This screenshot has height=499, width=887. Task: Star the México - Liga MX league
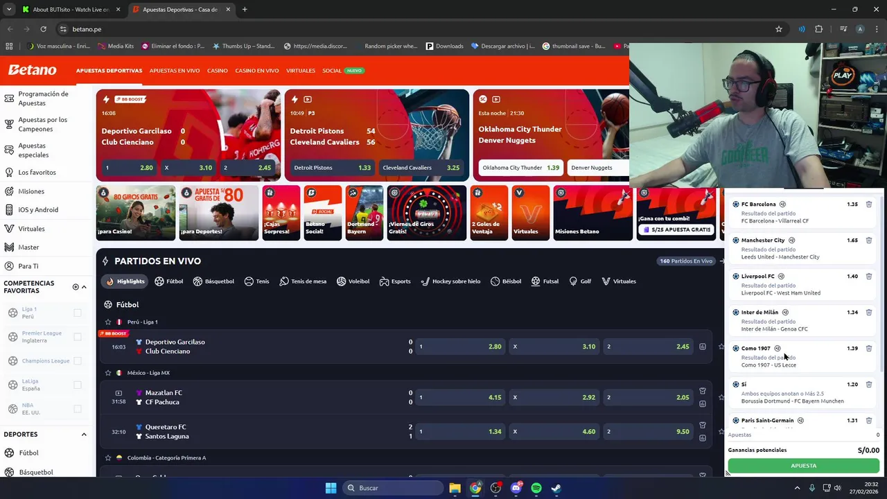tap(107, 373)
